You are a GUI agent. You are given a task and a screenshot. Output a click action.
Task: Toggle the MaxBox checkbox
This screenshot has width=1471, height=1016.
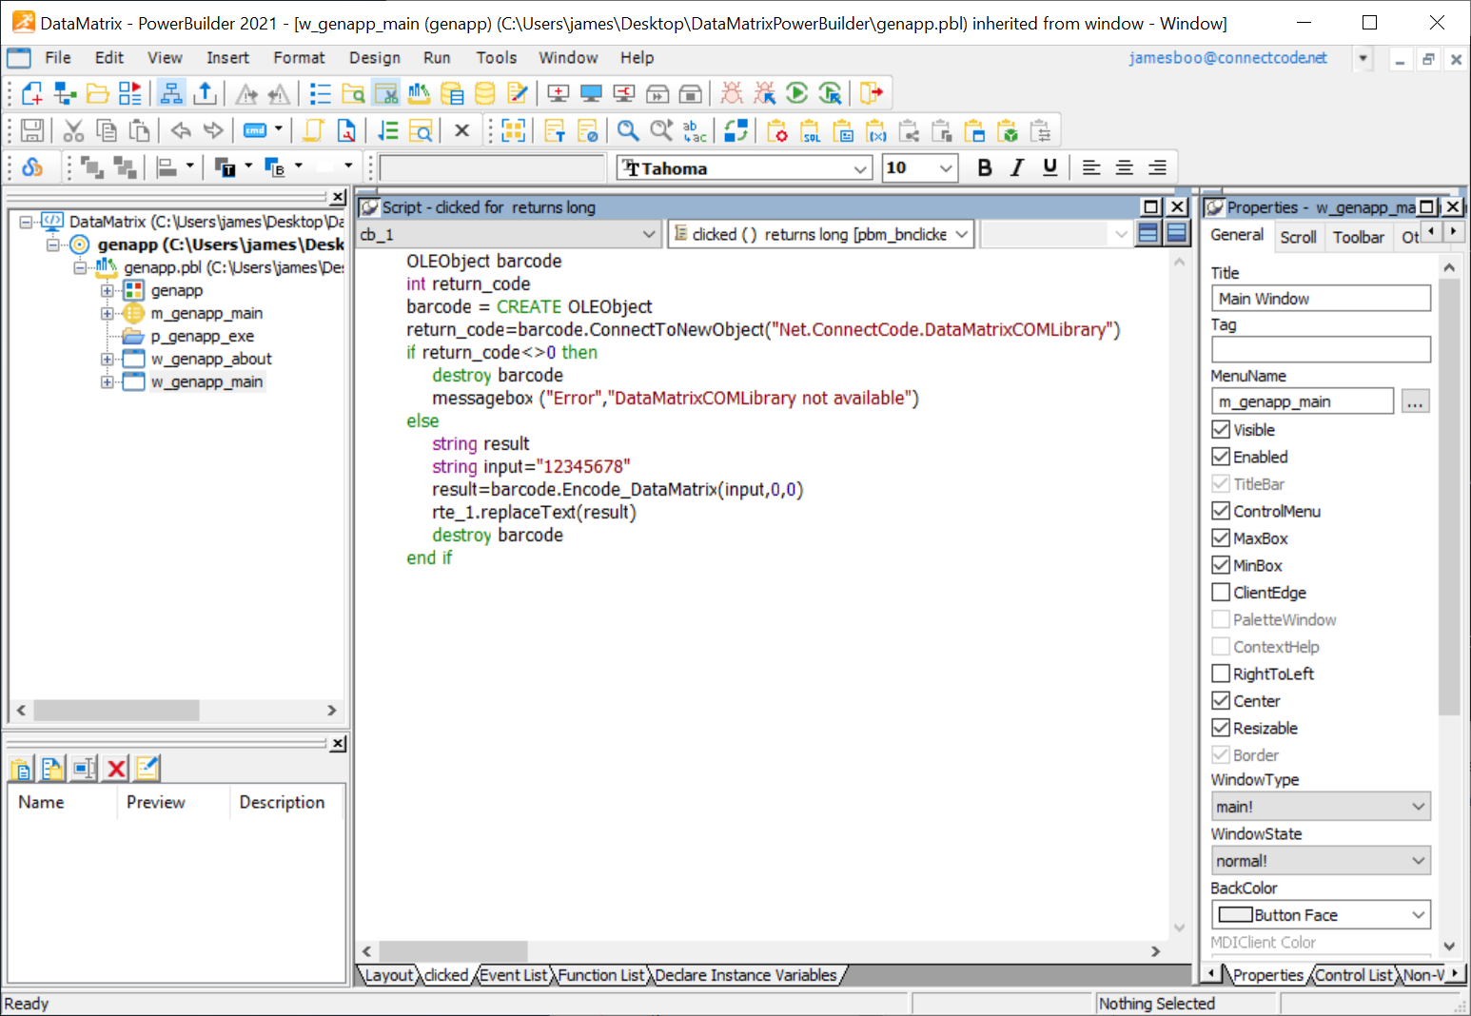[1221, 538]
